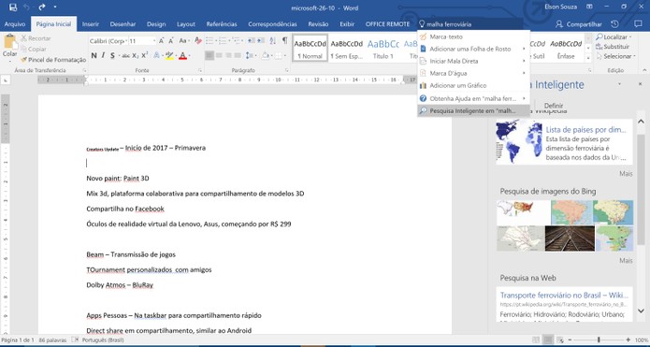
Task: Activate Pincel de Formatação
Action: click(53, 60)
